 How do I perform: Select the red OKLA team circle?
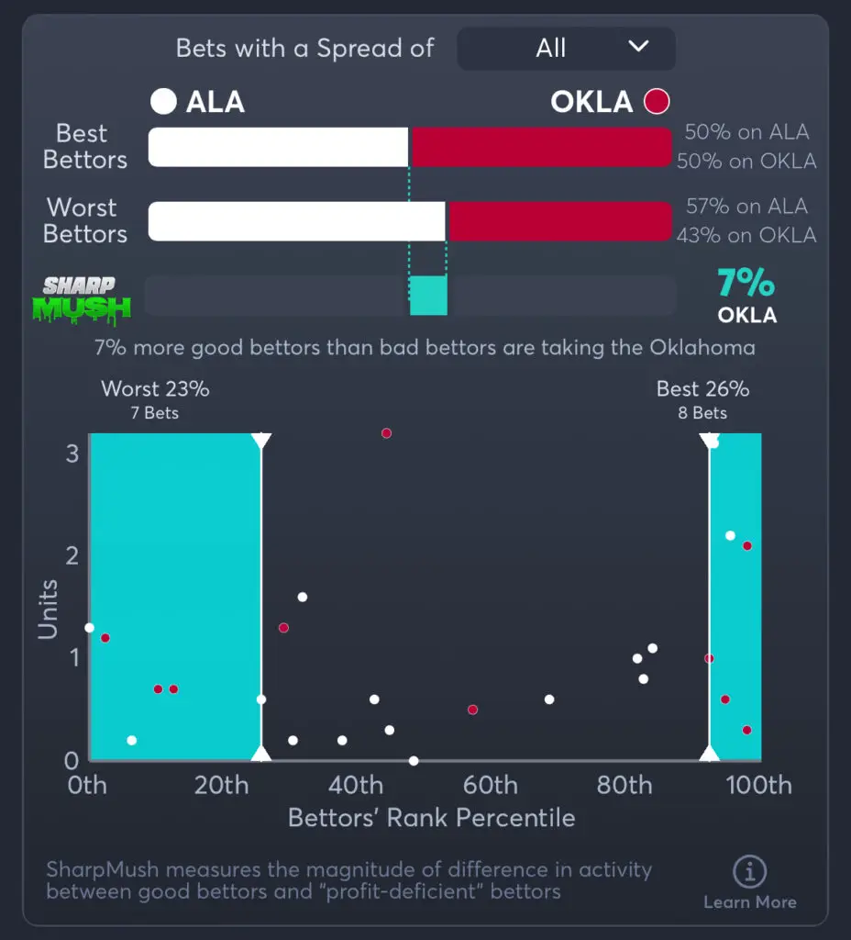(656, 102)
